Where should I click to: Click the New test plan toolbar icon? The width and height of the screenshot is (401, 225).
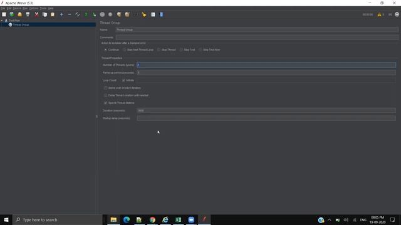tap(4, 14)
